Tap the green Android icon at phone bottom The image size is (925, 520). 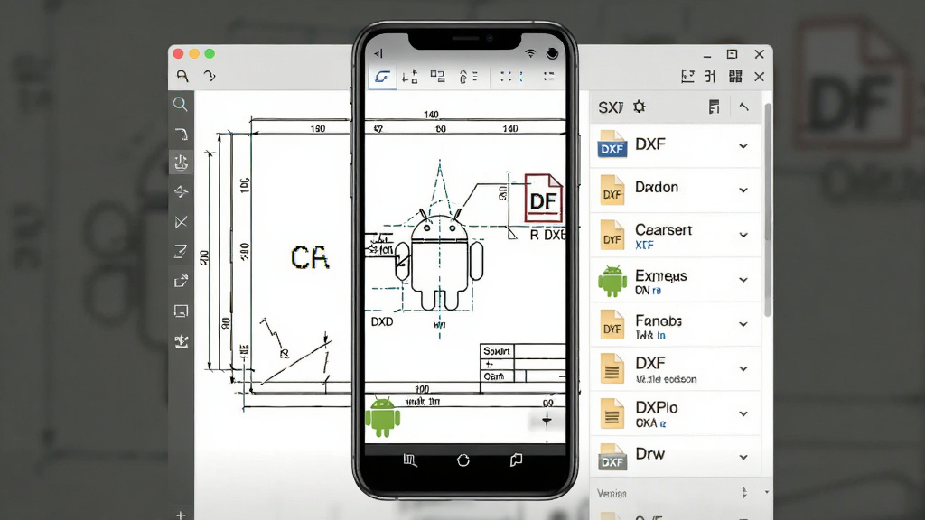[x=383, y=417]
